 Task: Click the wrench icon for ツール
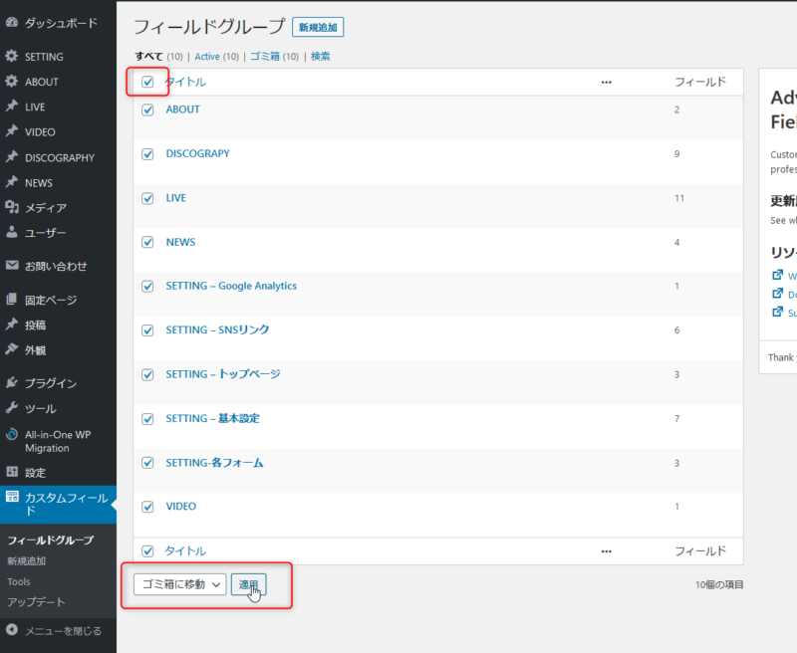[12, 408]
